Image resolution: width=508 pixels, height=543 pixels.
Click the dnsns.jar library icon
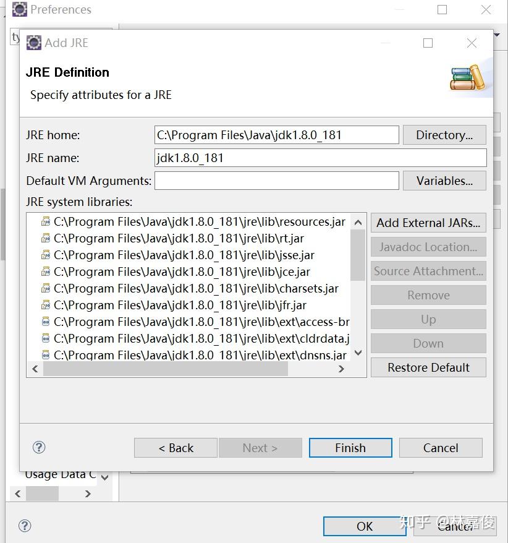pyautogui.click(x=46, y=354)
